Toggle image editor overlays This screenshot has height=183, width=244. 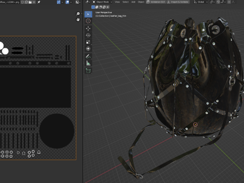(x=67, y=2)
